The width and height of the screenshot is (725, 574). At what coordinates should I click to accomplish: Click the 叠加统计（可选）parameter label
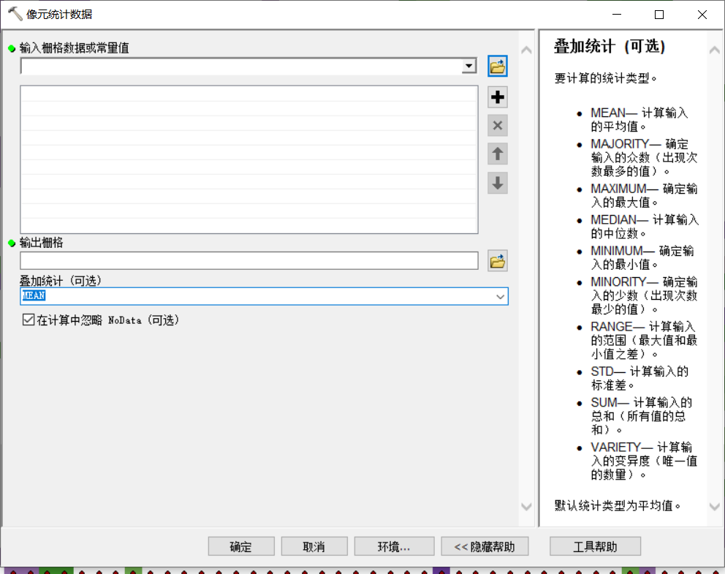[61, 281]
